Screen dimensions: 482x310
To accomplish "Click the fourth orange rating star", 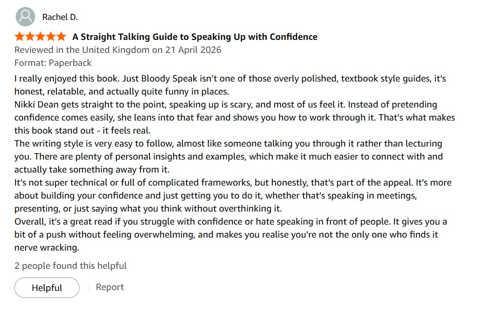I will click(51, 36).
